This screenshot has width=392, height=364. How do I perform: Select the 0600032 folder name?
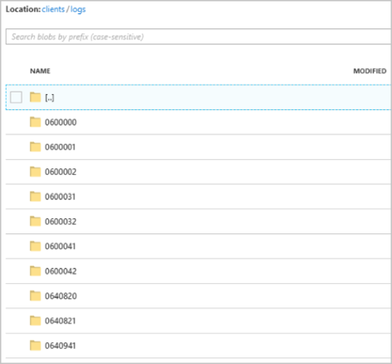click(x=61, y=222)
